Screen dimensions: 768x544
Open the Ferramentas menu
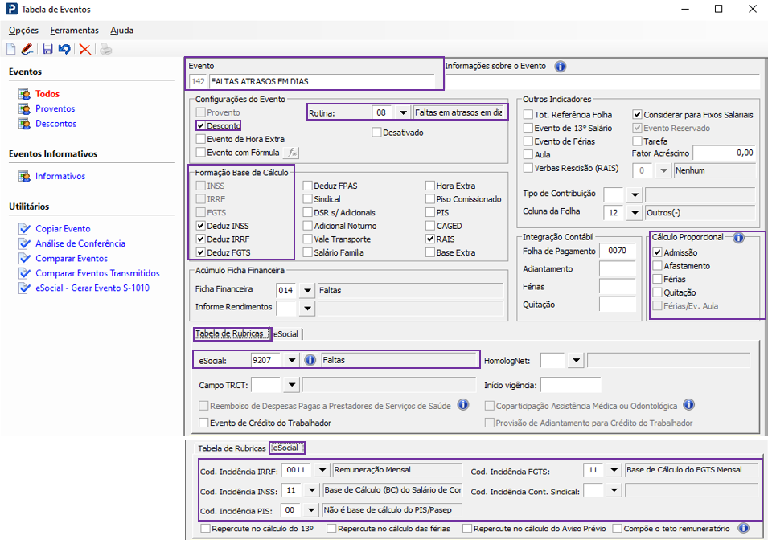click(74, 31)
